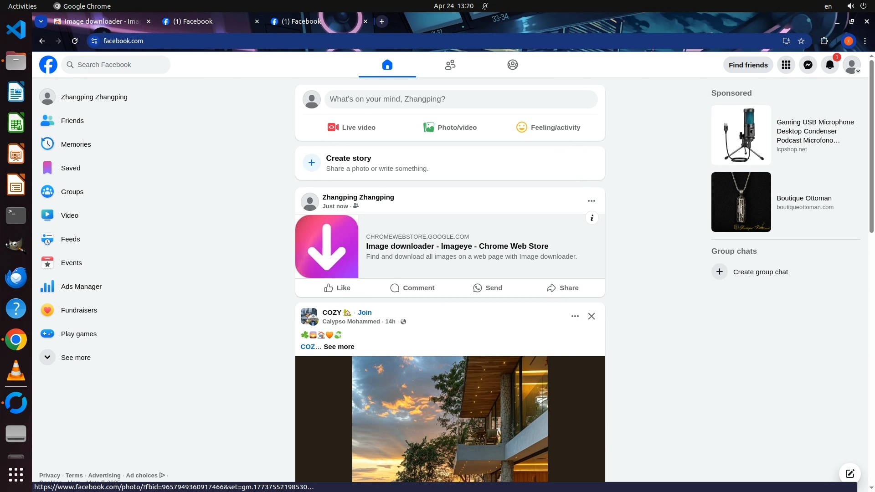Open the notifications bell

point(829,65)
